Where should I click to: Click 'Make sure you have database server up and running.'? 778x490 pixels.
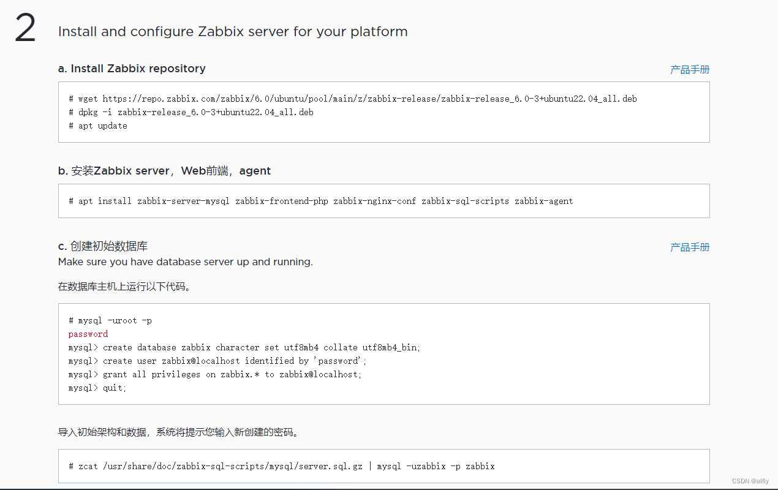tap(186, 262)
